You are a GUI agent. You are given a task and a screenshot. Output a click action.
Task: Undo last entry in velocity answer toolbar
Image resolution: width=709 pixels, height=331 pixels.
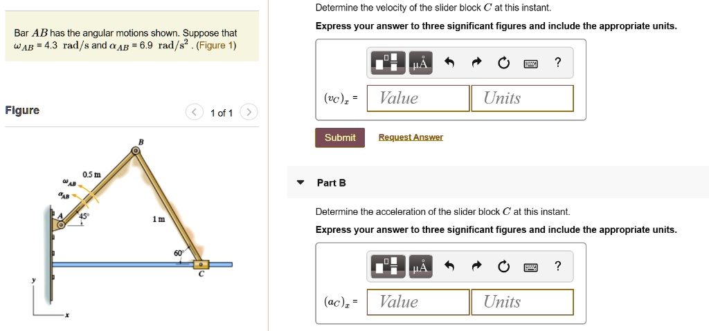click(449, 63)
